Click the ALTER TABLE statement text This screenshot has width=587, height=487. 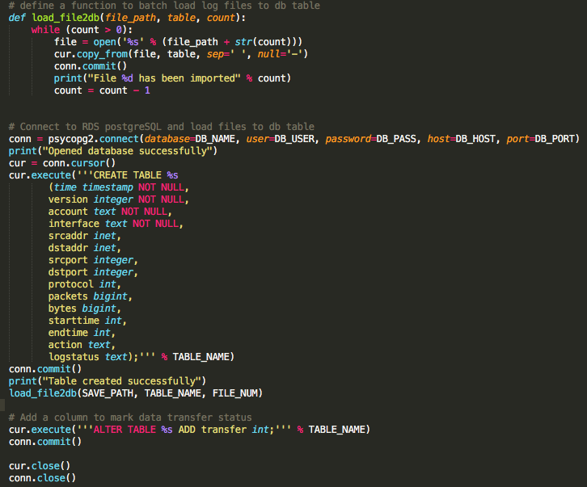[x=182, y=430]
